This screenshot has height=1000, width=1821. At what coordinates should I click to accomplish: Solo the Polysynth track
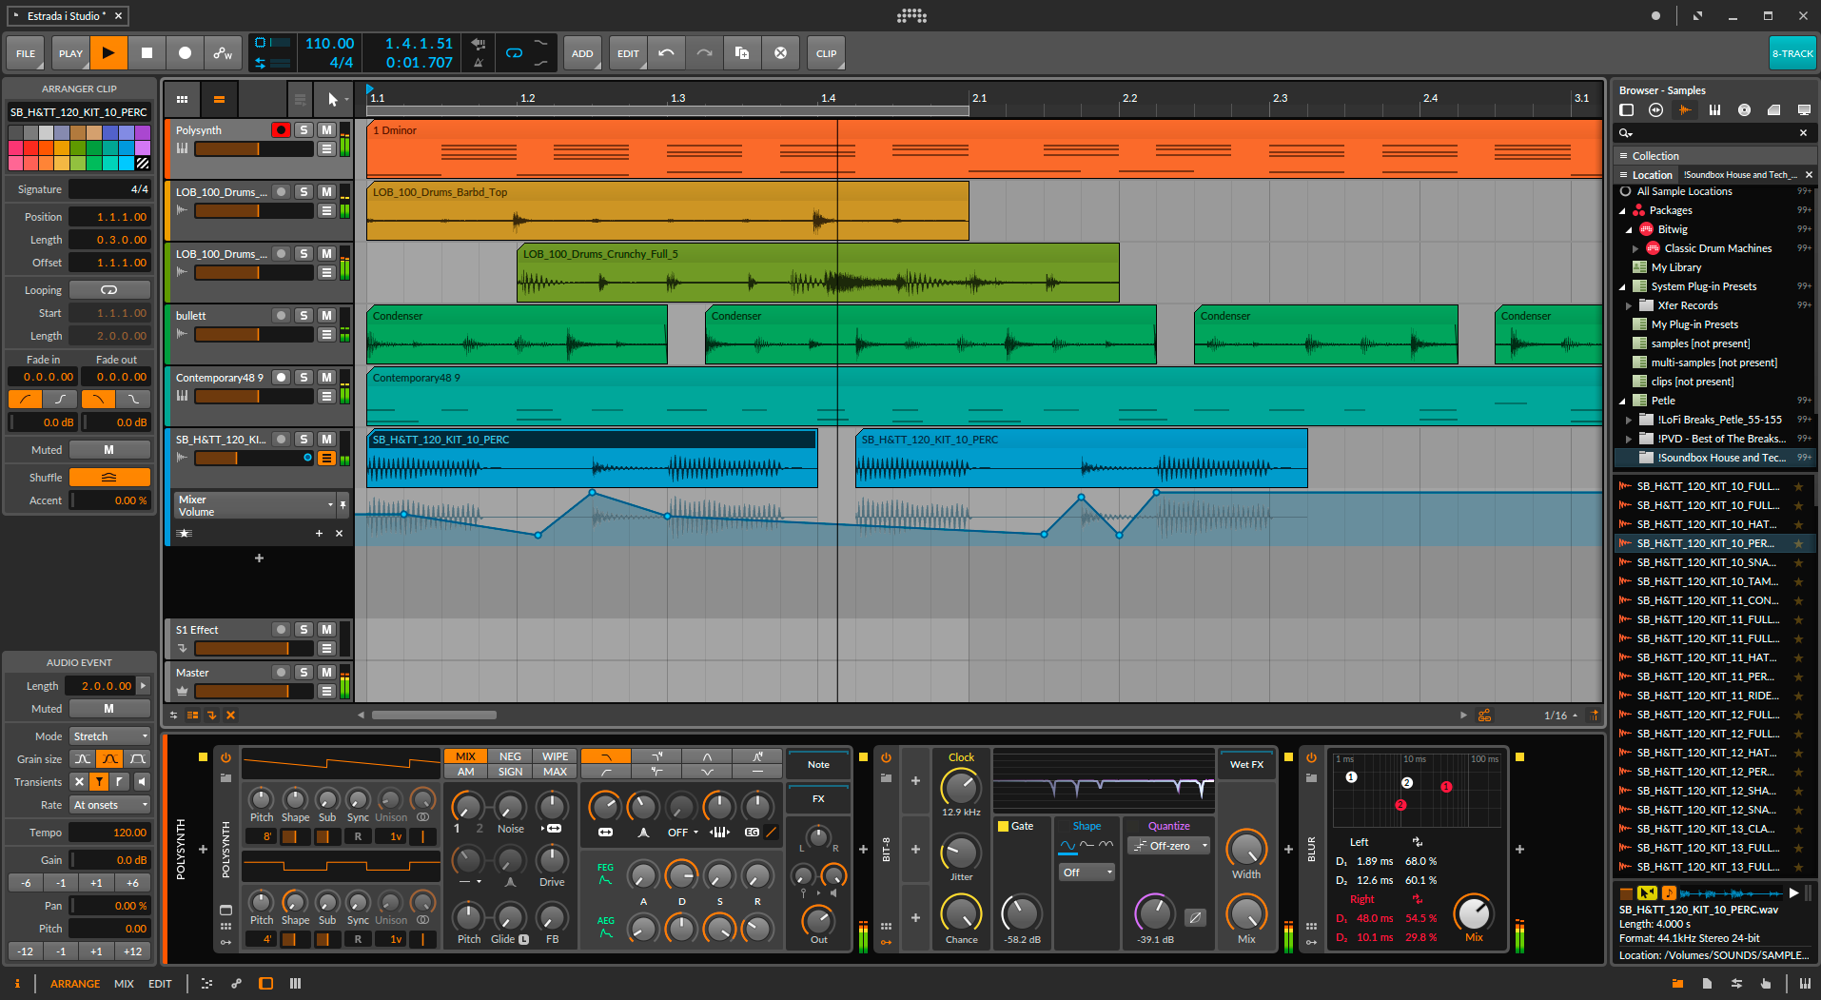(x=303, y=130)
